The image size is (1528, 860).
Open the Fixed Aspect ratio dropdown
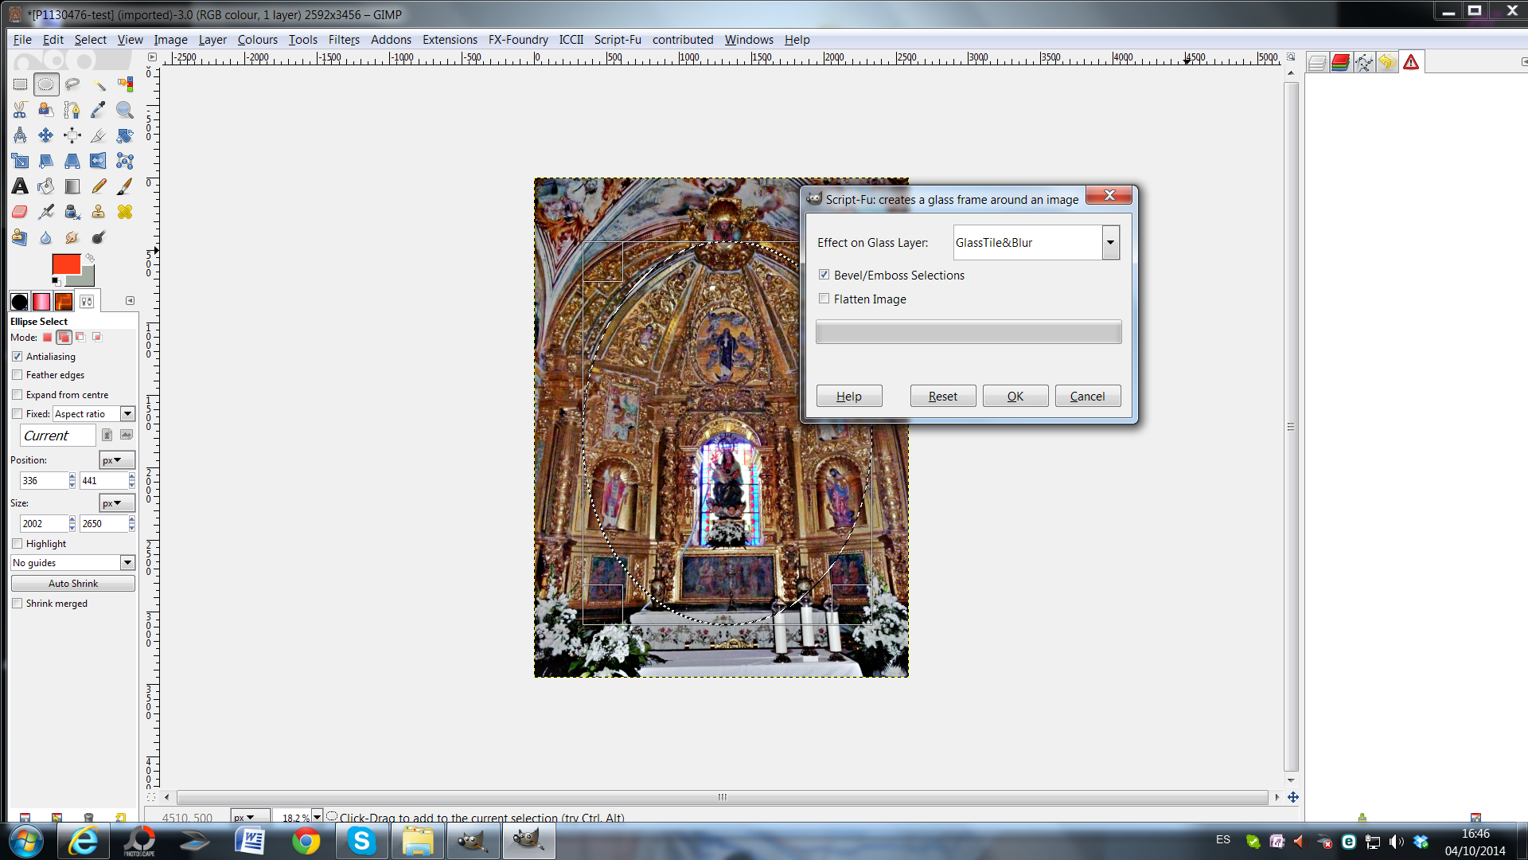pos(127,414)
